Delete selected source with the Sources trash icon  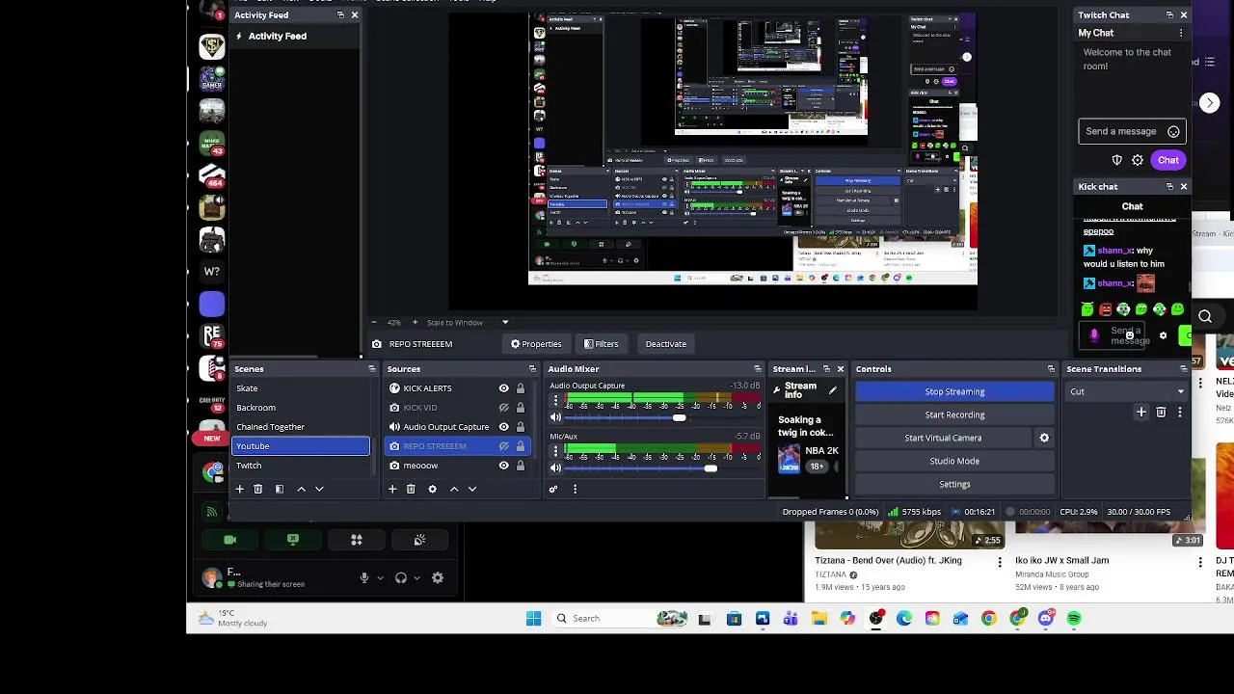click(411, 489)
